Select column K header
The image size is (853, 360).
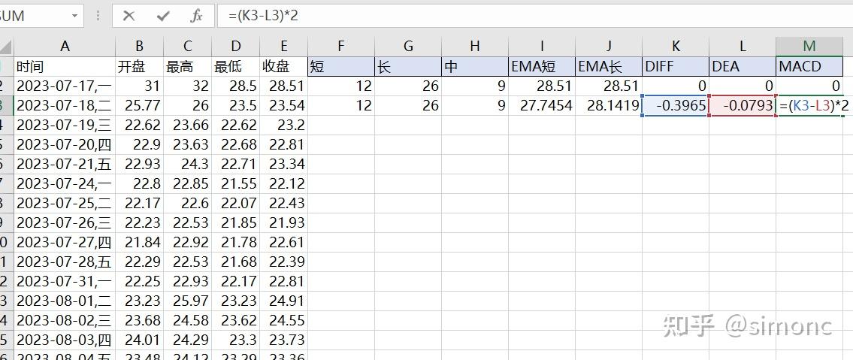point(675,47)
